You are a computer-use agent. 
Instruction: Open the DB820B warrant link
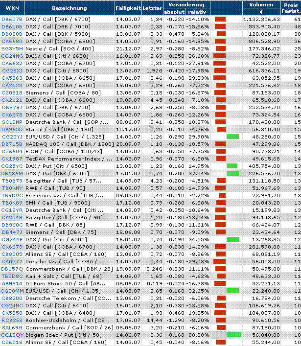coord(12,34)
